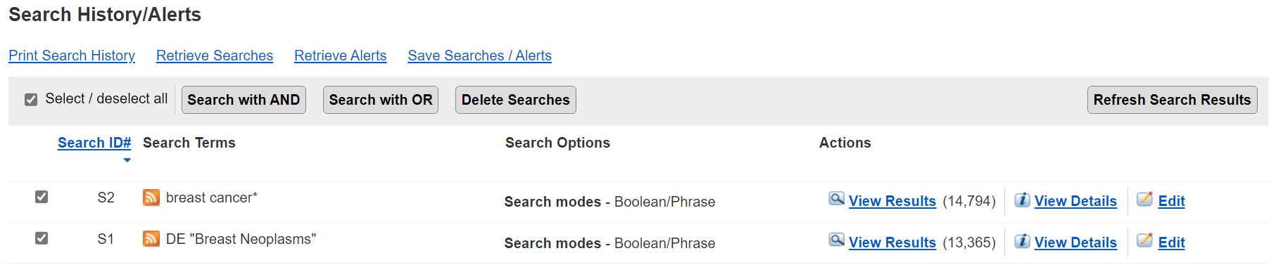Image resolution: width=1276 pixels, height=265 pixels.
Task: Uncheck the S2 search row checkbox
Action: pos(42,197)
